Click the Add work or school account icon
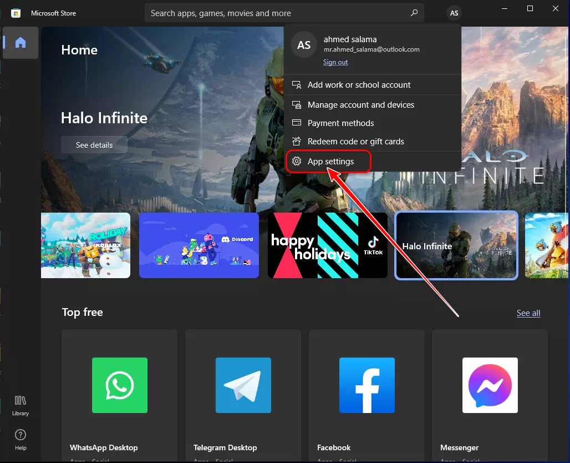 coord(297,85)
